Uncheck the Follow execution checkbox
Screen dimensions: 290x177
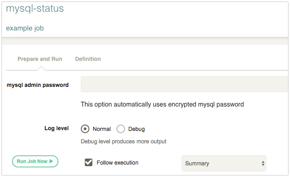(88, 162)
